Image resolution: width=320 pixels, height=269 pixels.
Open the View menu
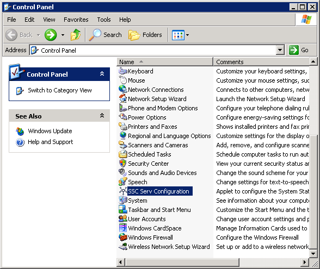pos(49,20)
